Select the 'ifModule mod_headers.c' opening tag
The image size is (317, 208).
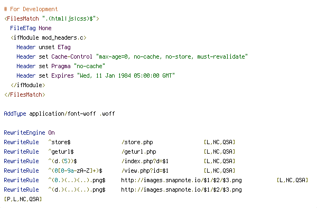[49, 37]
